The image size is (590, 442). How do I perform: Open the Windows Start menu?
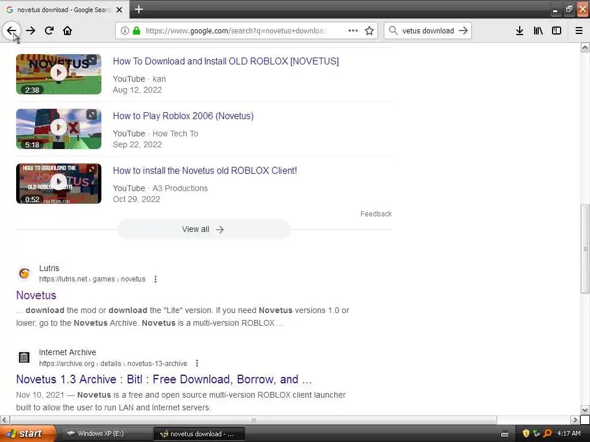(28, 434)
